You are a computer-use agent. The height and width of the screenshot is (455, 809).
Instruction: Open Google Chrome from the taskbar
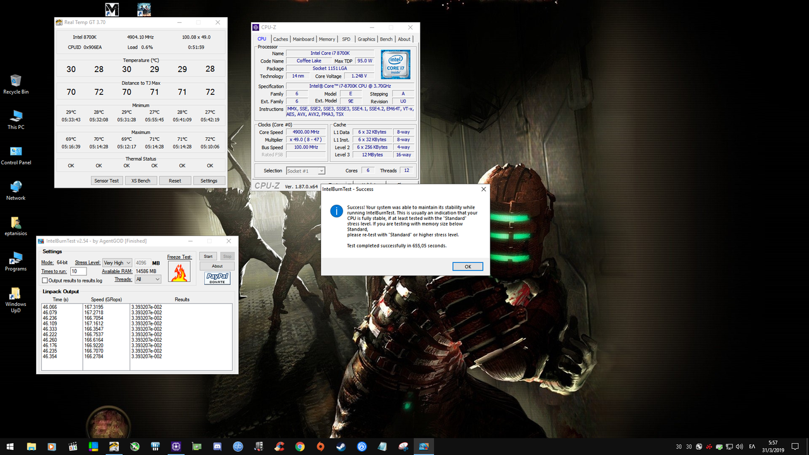(300, 447)
